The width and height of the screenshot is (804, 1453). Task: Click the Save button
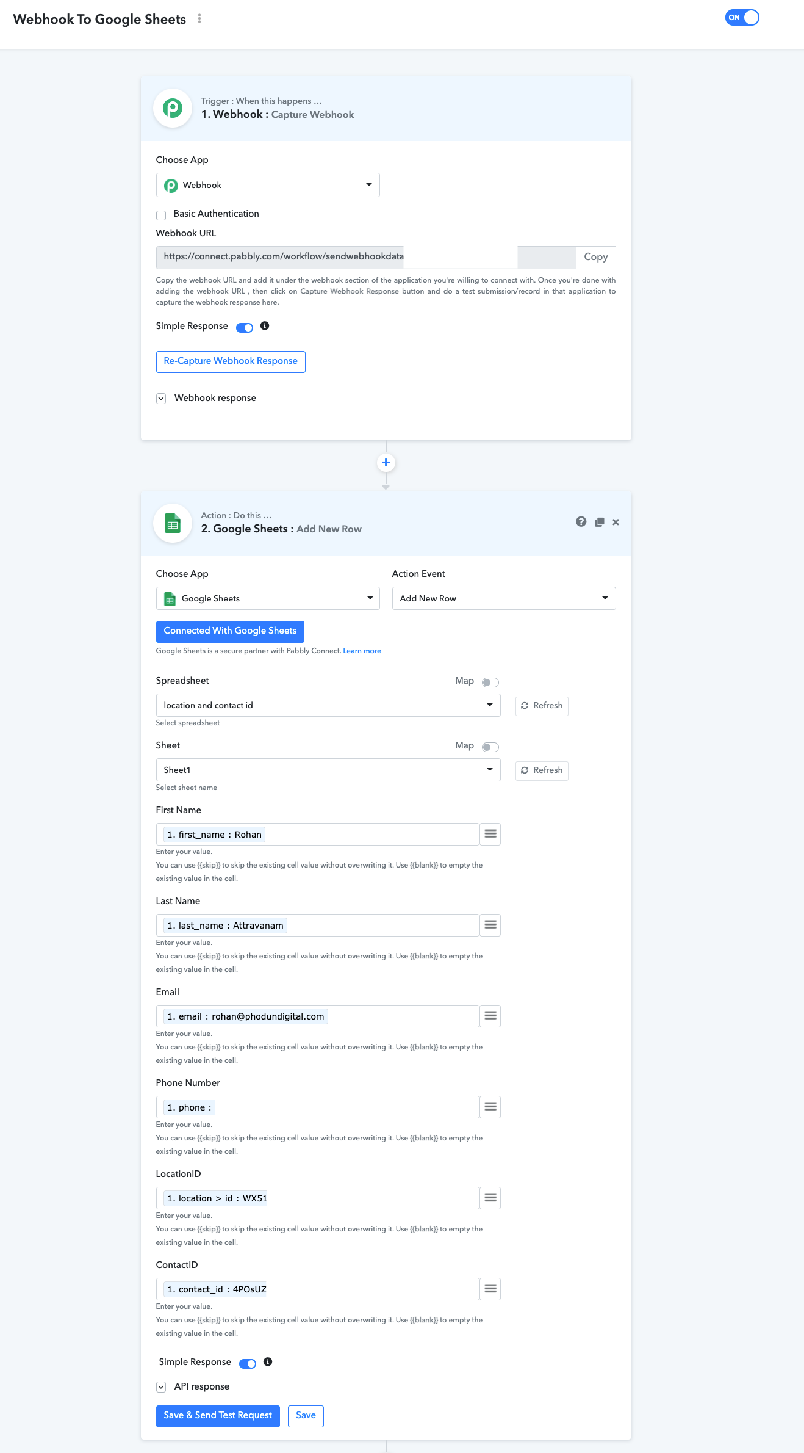(306, 1416)
